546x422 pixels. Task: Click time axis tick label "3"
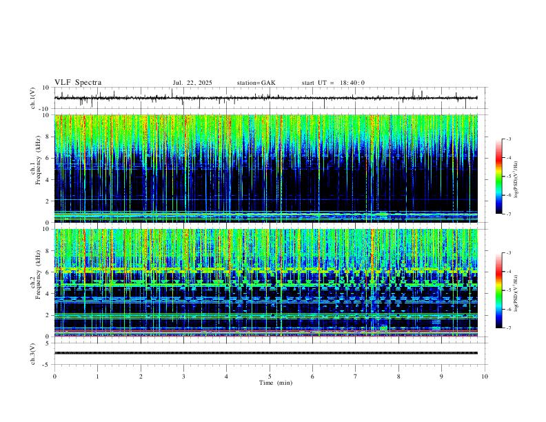[x=183, y=376]
